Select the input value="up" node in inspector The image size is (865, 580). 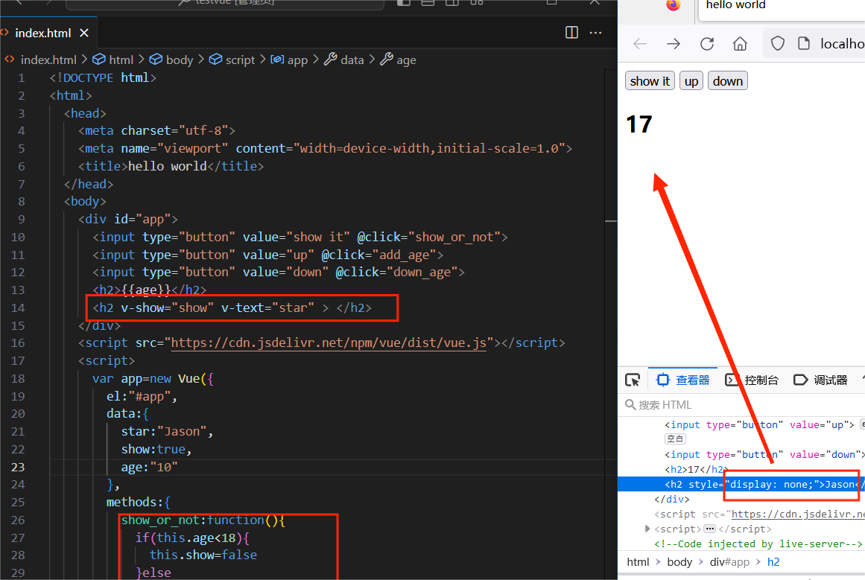pyautogui.click(x=759, y=424)
